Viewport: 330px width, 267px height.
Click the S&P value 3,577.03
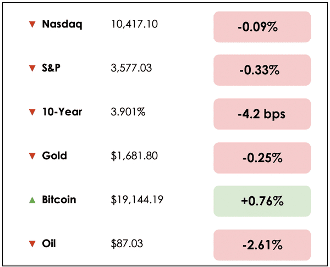click(131, 68)
